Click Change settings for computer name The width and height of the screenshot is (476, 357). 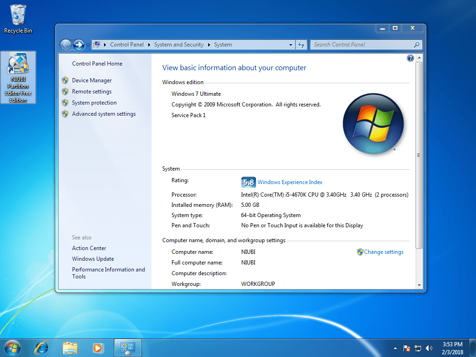[383, 252]
